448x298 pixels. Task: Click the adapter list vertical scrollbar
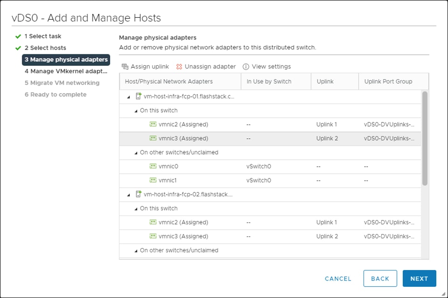[425, 138]
